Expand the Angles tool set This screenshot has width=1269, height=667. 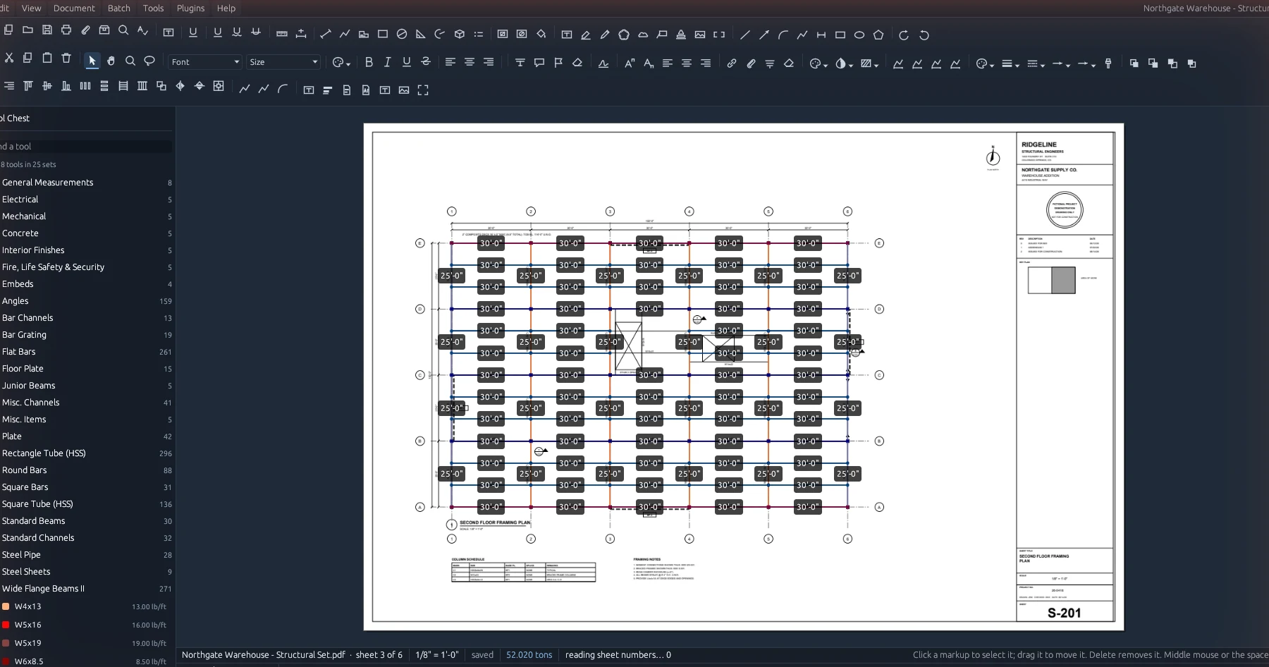(x=86, y=301)
